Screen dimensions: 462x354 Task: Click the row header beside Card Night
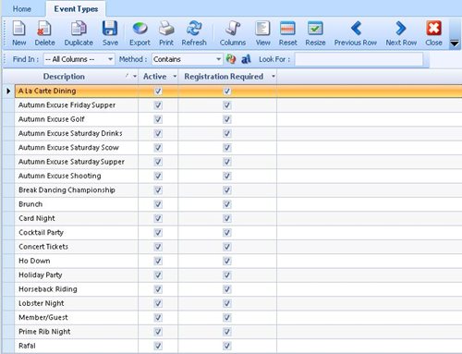(x=8, y=218)
